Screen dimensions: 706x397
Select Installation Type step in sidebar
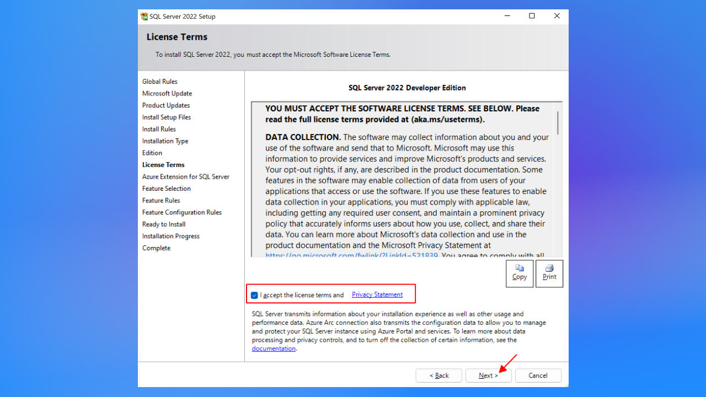[165, 141]
